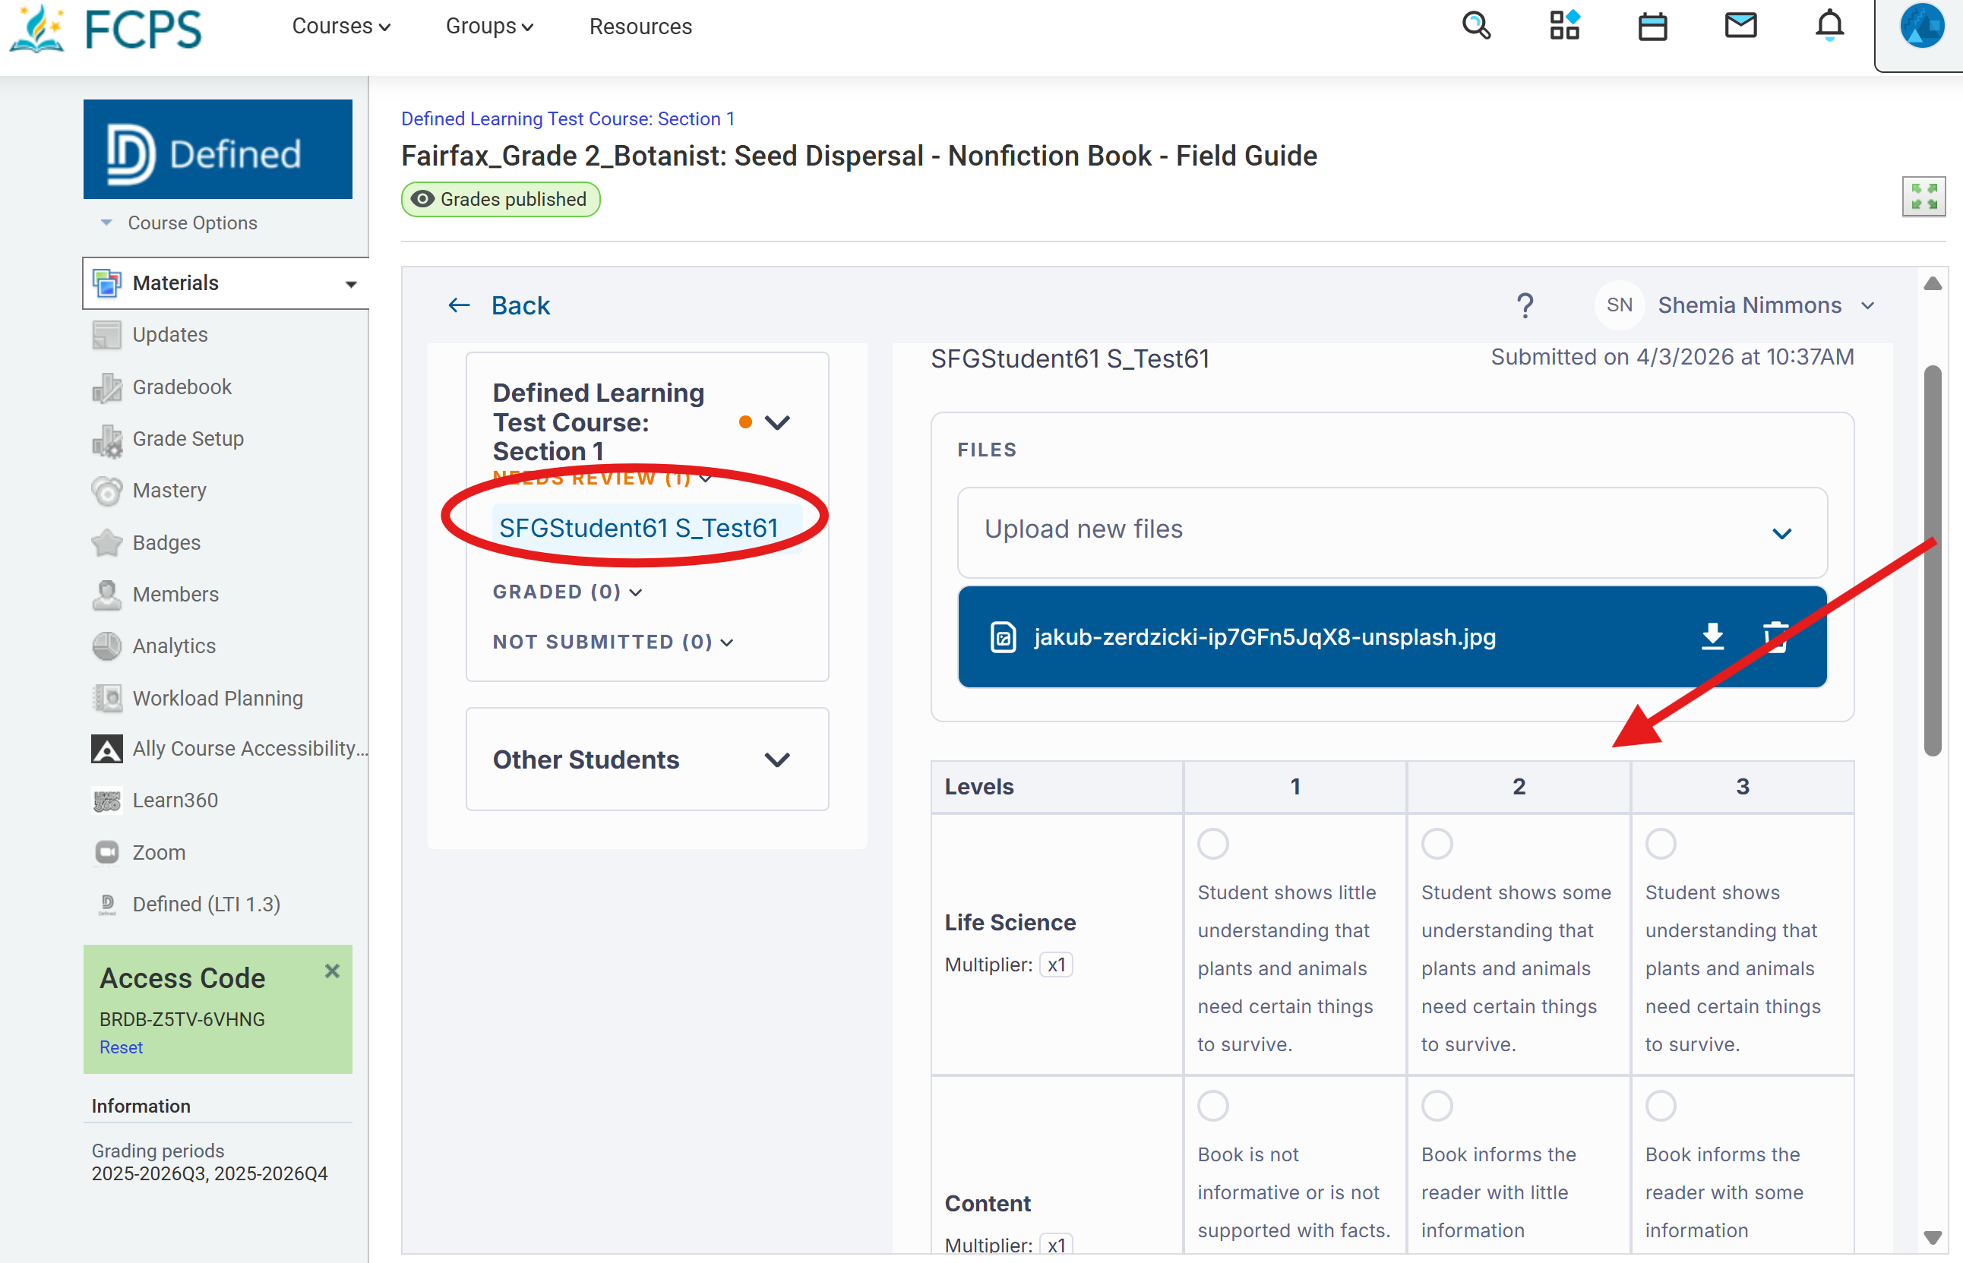Expand the Other Students panel
1963x1263 pixels.
coord(647,759)
